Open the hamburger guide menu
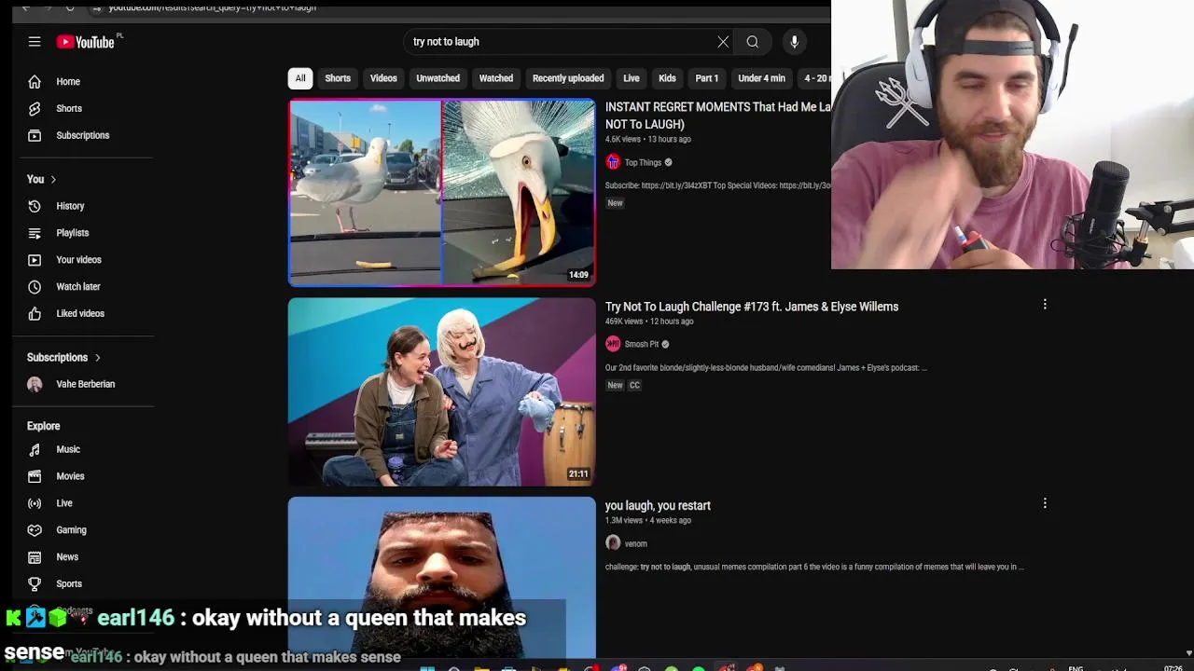Image resolution: width=1194 pixels, height=671 pixels. click(35, 42)
